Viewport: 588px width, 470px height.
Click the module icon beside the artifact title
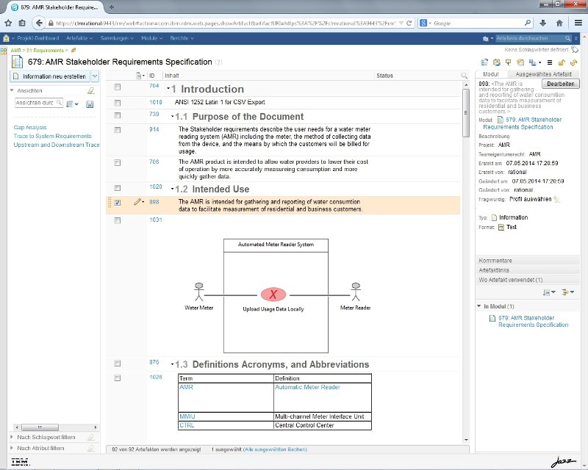17,62
